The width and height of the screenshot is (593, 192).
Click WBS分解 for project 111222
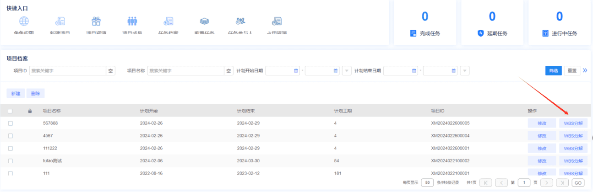tap(573, 148)
